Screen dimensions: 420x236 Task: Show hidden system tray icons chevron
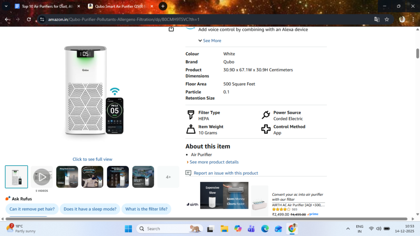(348, 229)
